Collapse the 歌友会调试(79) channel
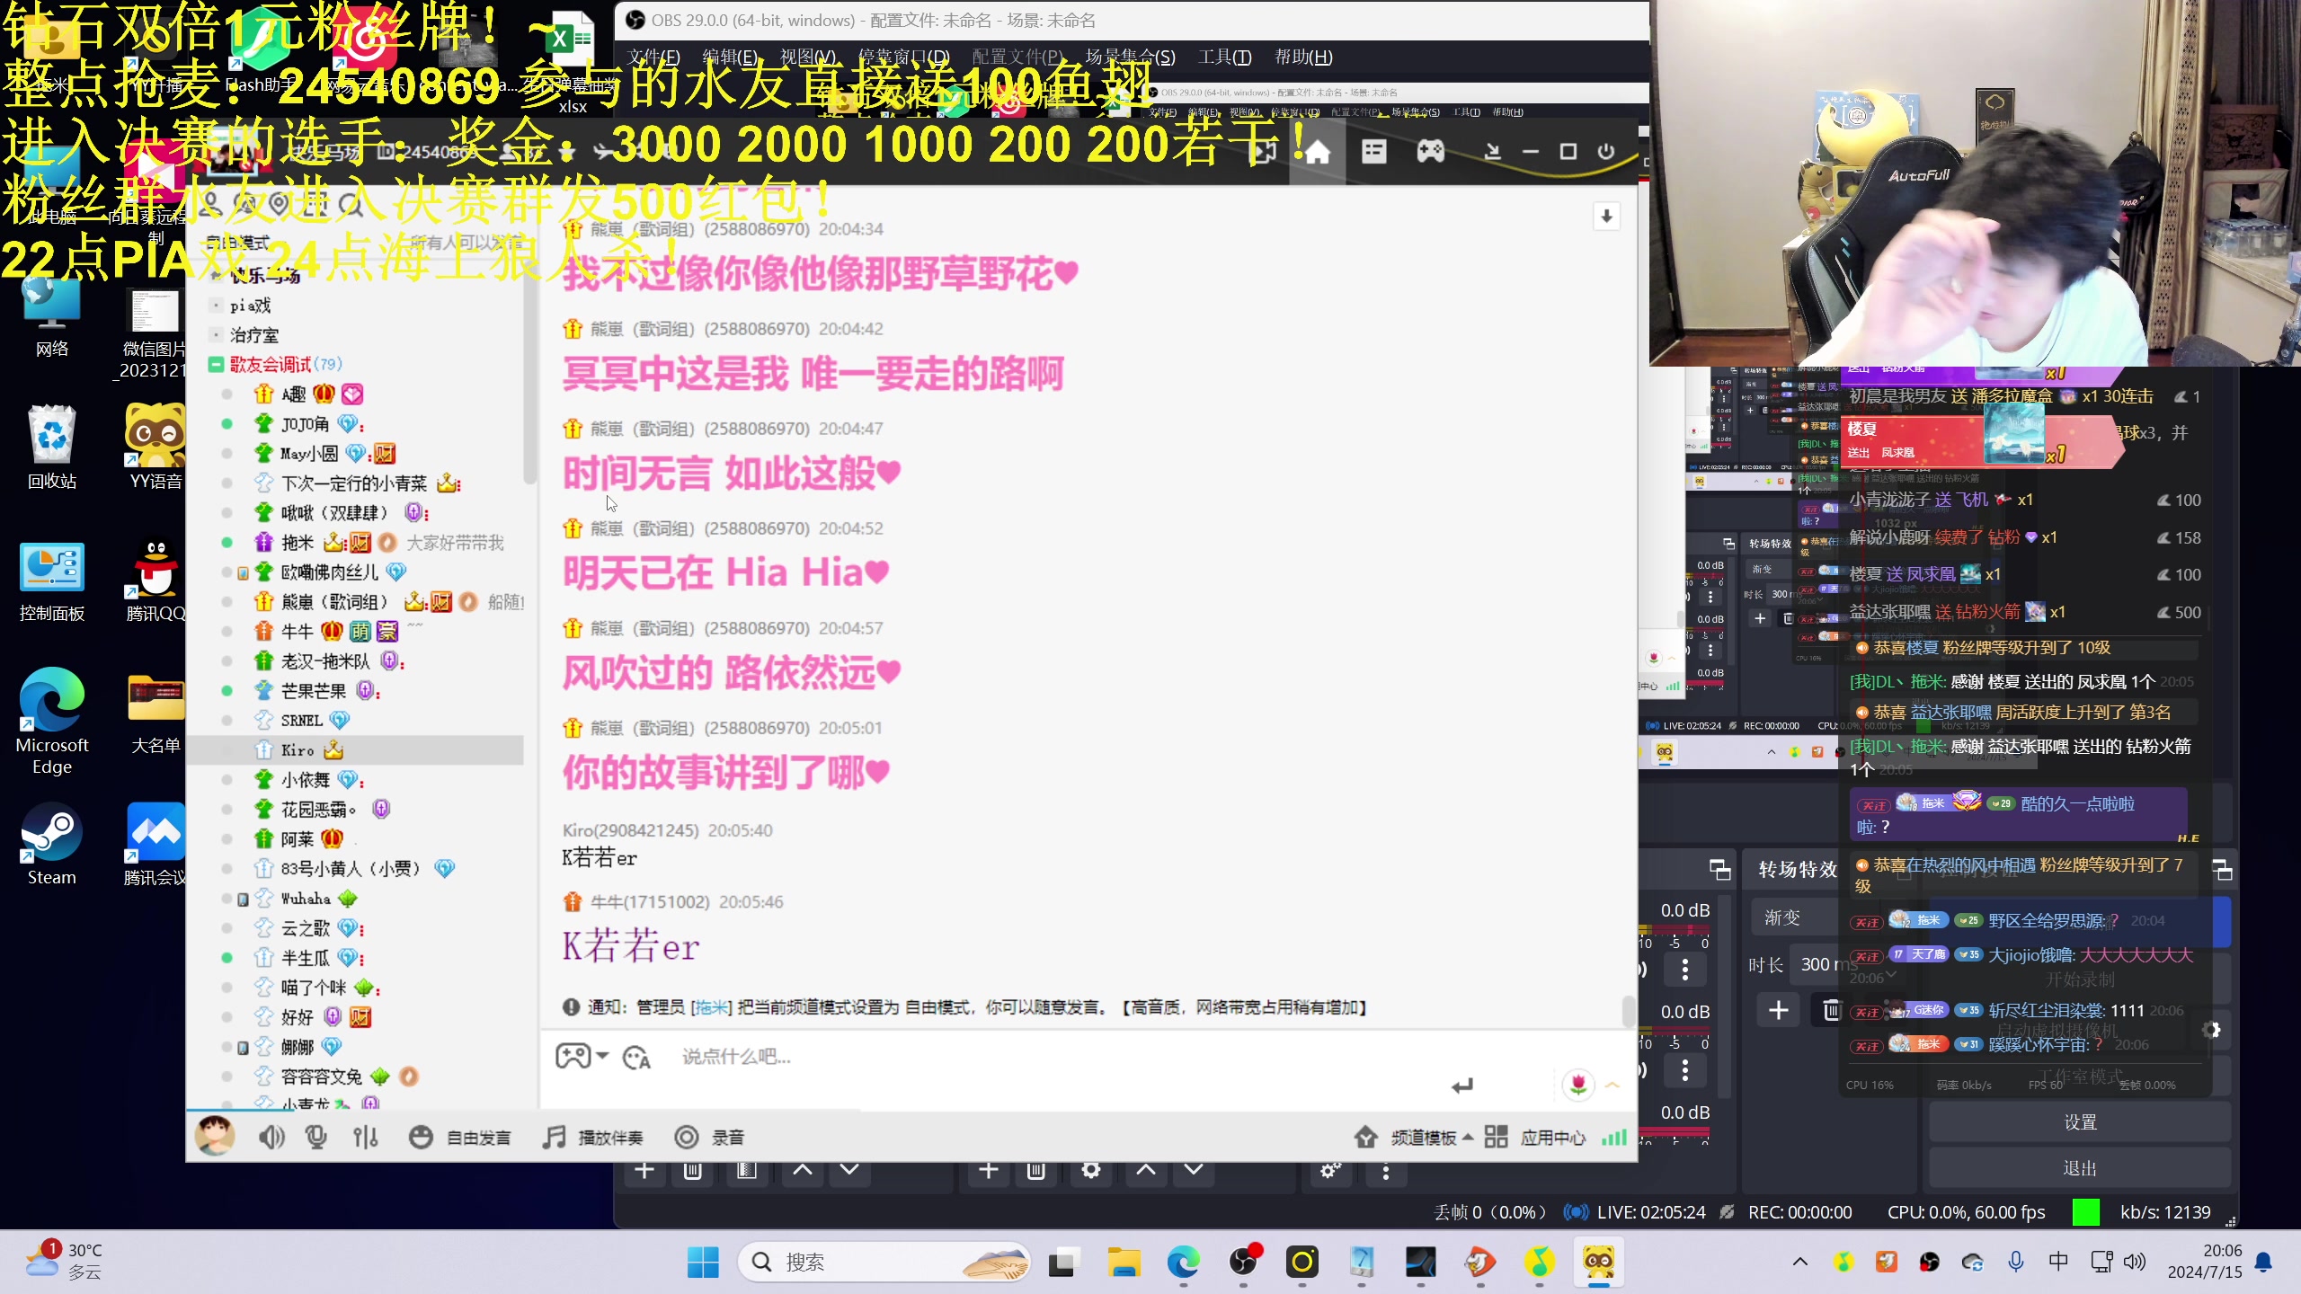The height and width of the screenshot is (1294, 2301). [x=216, y=364]
